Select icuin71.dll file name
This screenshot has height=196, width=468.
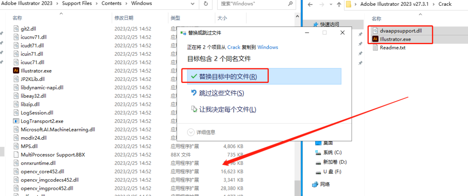(32, 54)
